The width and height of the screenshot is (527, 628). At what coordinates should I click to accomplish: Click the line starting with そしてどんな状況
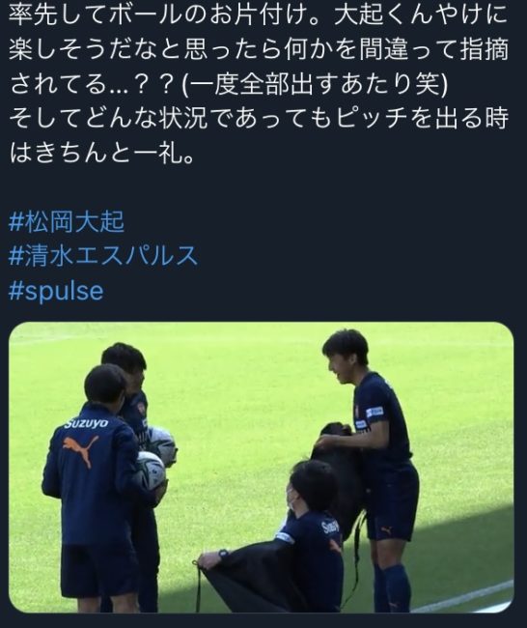pyautogui.click(x=259, y=118)
